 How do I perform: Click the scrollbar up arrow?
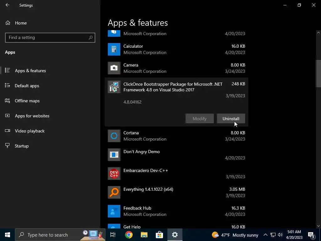coord(318,33)
